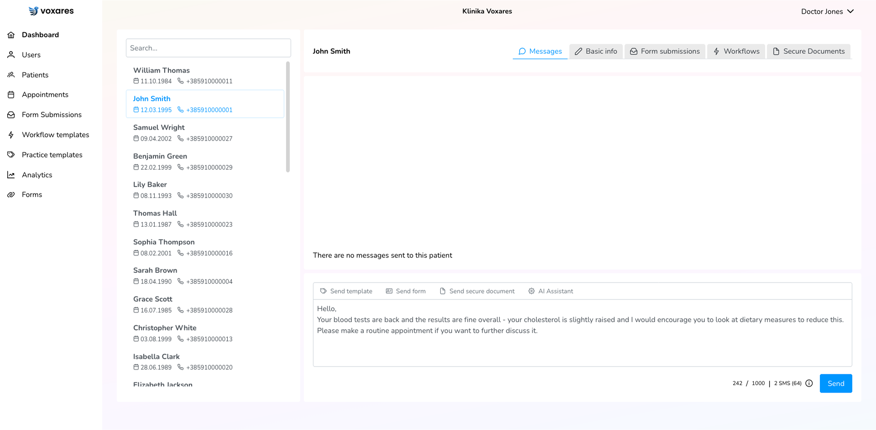Open the AI Assistant tool

pos(550,291)
